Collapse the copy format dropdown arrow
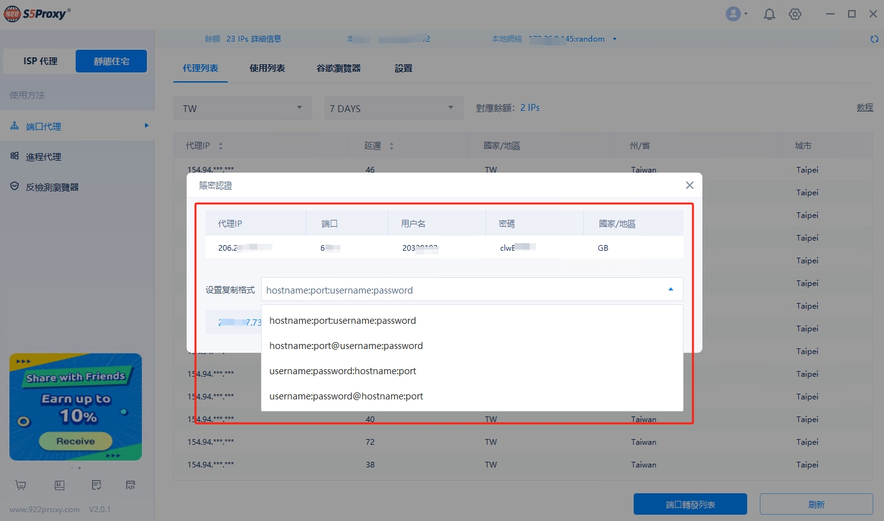 [670, 290]
